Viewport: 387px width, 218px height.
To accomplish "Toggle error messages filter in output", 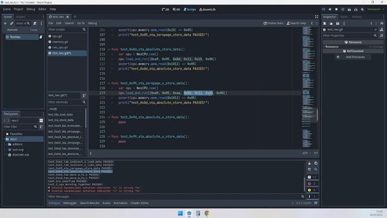I will pyautogui.click(x=312, y=183).
